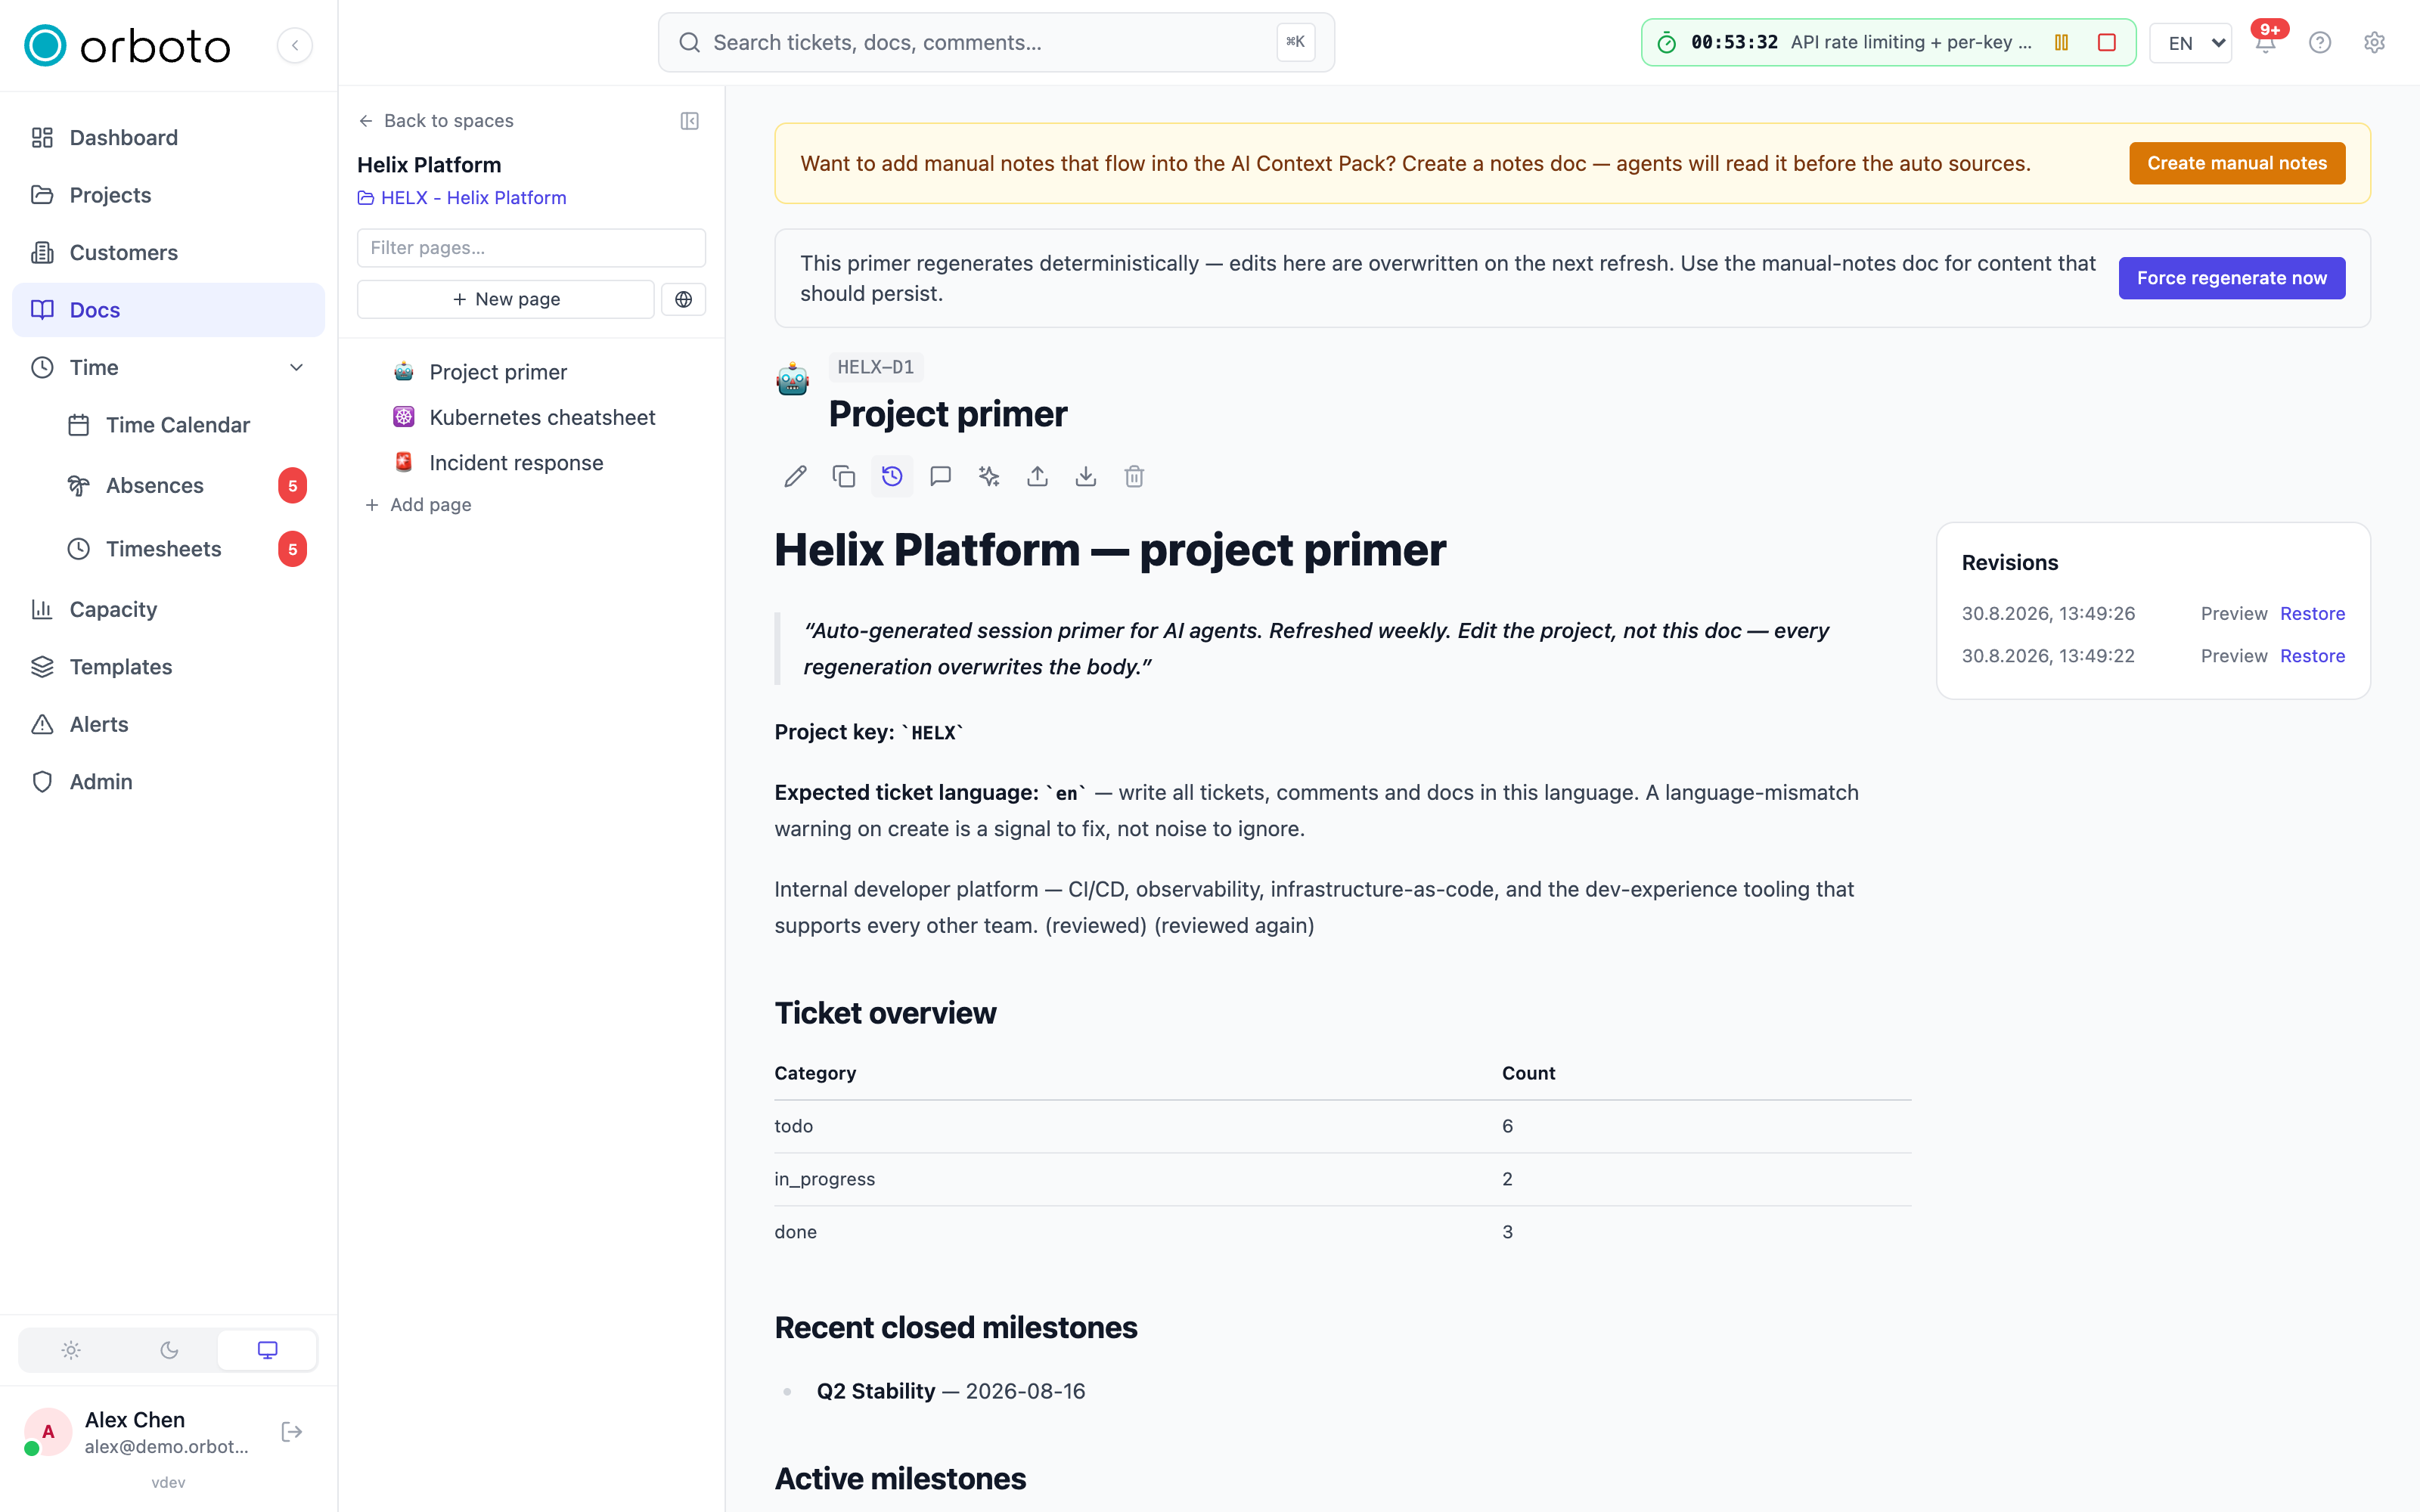
Task: Click the Absences count badge showing 5
Action: click(292, 486)
